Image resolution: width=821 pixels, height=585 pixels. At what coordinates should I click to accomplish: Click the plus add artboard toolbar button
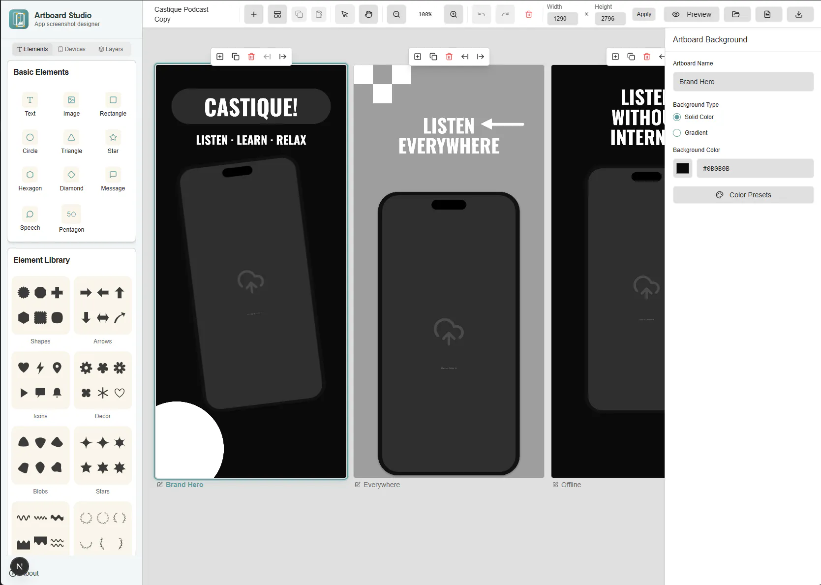(x=254, y=14)
